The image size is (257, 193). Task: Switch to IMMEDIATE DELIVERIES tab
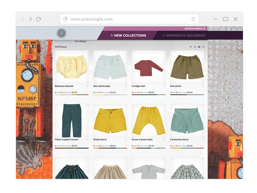click(184, 35)
